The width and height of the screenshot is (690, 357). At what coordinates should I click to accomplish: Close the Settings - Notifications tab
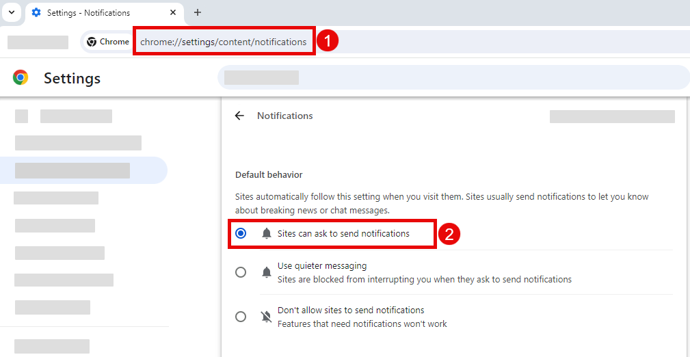[x=173, y=12]
